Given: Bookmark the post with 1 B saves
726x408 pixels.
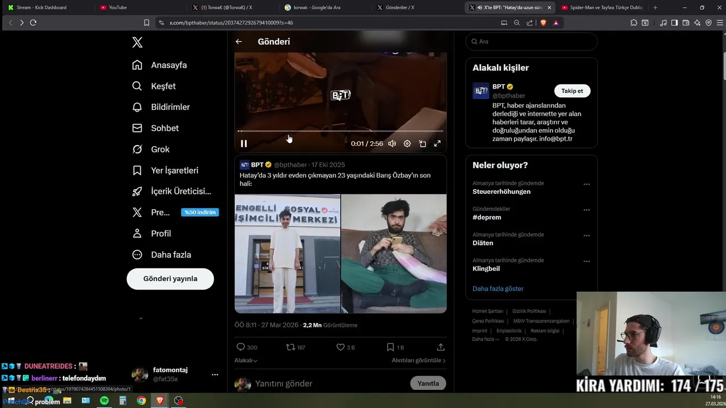Looking at the screenshot, I should [395, 347].
